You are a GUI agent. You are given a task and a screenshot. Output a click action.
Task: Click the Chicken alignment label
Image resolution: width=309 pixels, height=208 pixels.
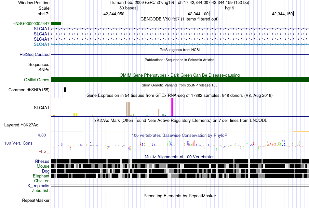42,181
